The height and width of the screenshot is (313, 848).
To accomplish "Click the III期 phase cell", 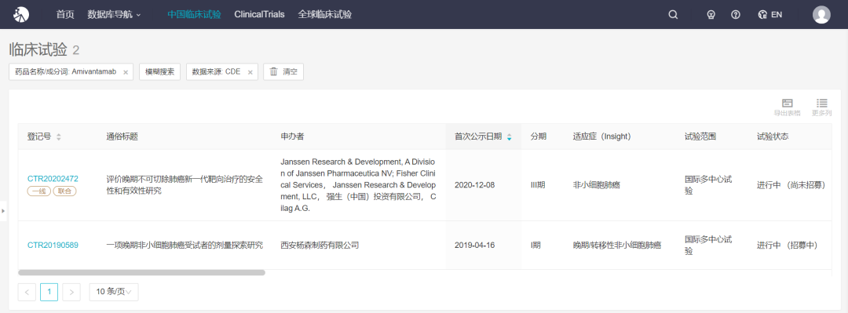I will point(538,185).
